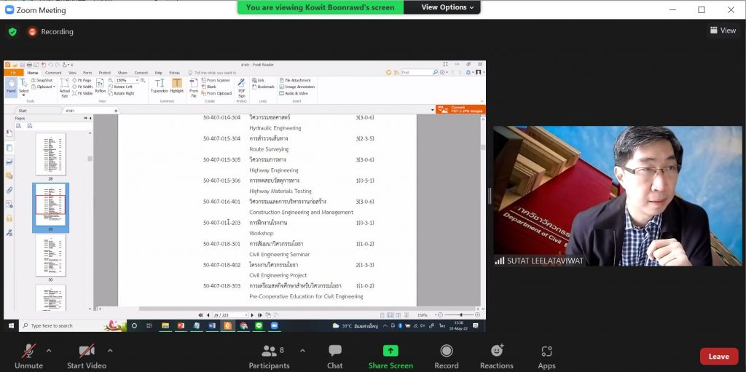
Task: Click the Highlight tool in shared ribbon
Action: tap(177, 86)
